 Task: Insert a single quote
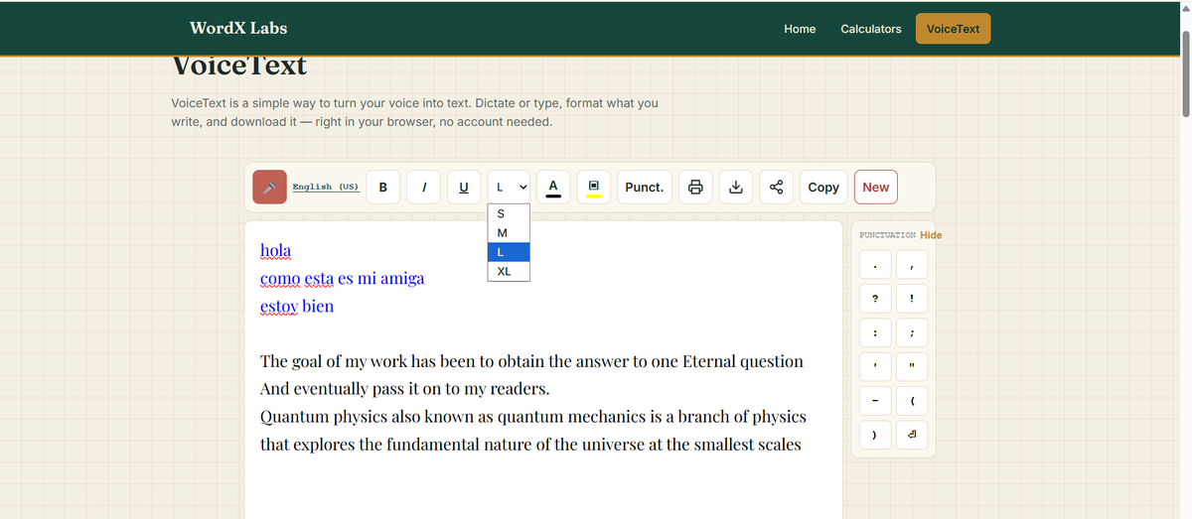(x=874, y=366)
